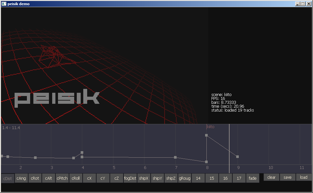Select the keyframe point at bar 7
Image resolution: width=313 pixels, height=193 pixels.
tap(175, 157)
